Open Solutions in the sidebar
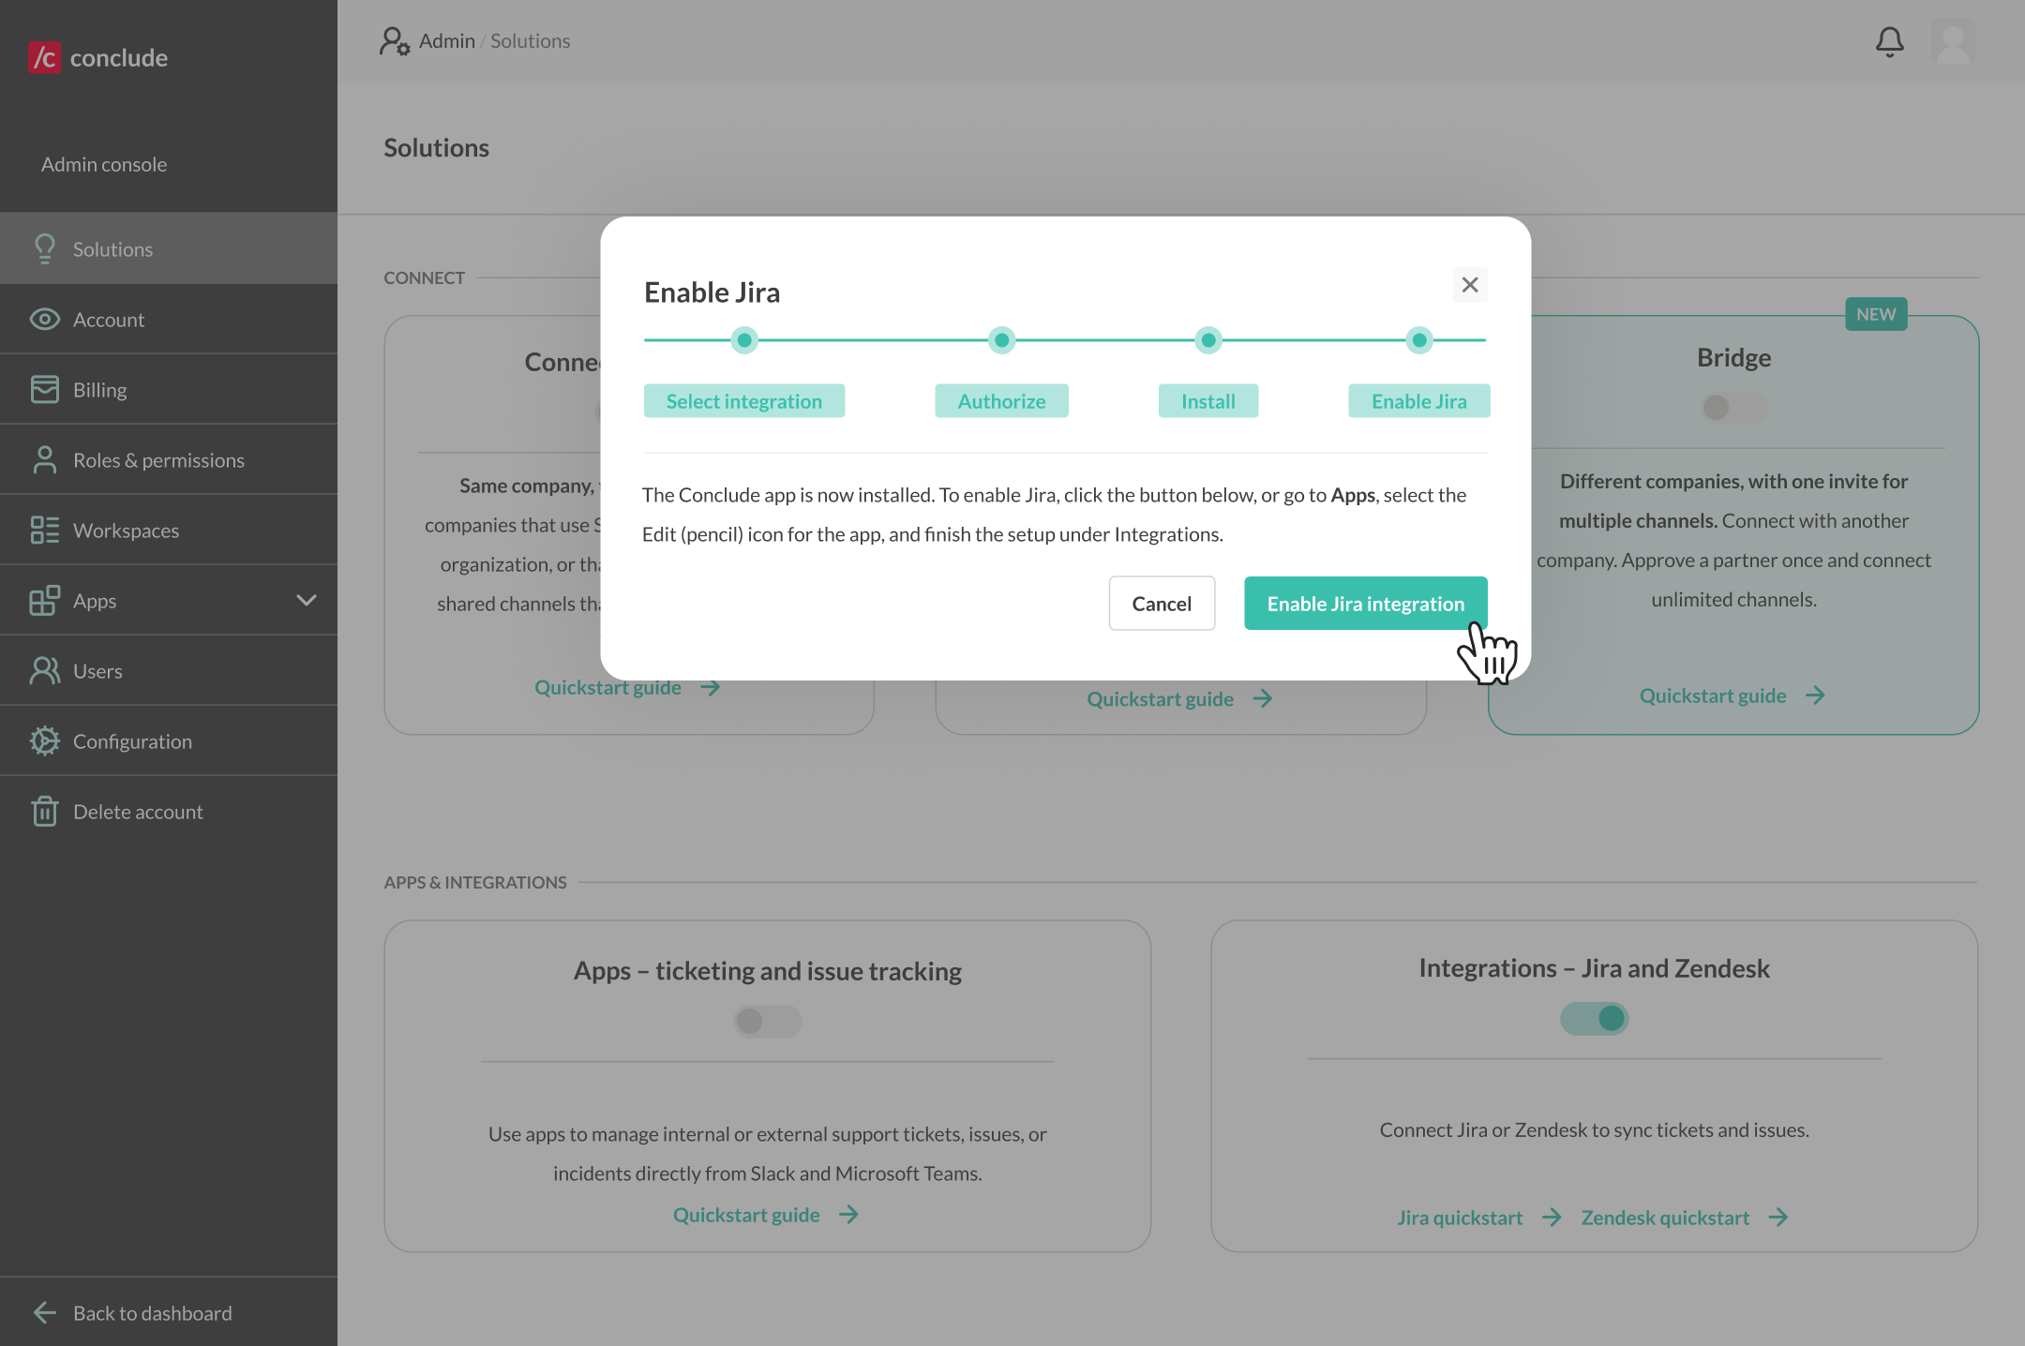2025x1346 pixels. (169, 248)
